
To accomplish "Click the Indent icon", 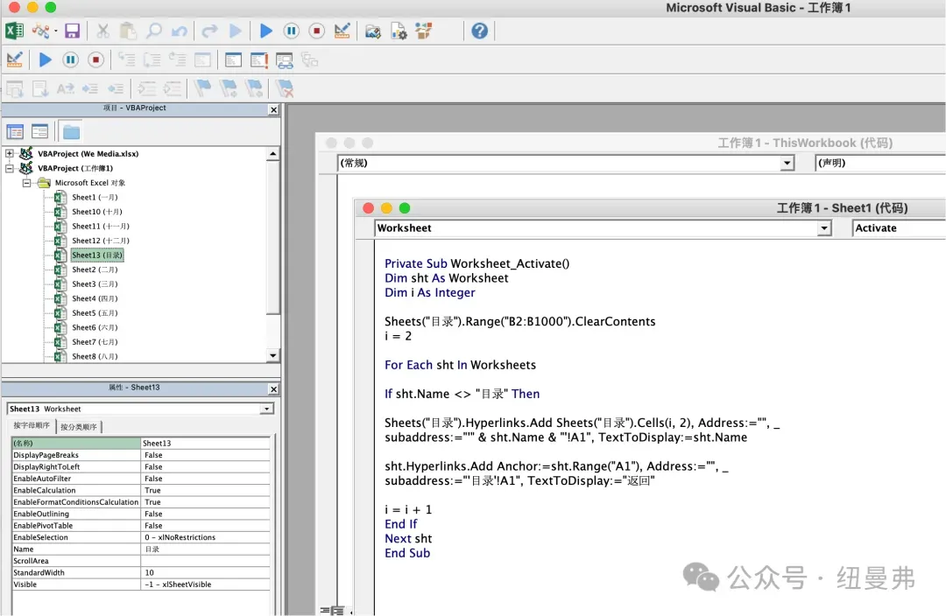I will [x=90, y=88].
